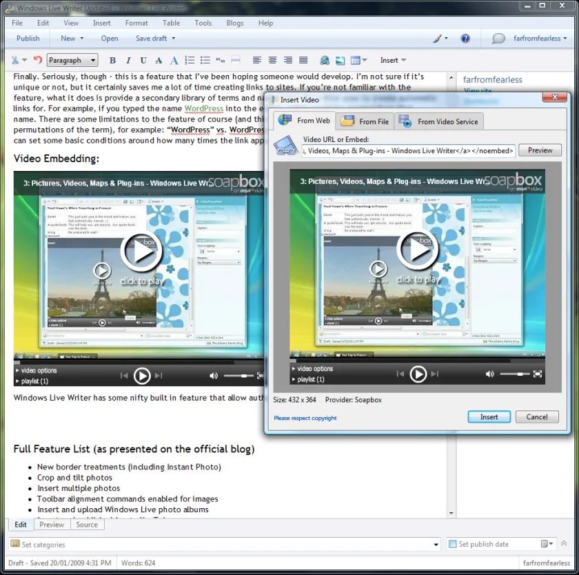Adjust the dialog video volume slider
This screenshot has width=579, height=575.
pyautogui.click(x=514, y=374)
